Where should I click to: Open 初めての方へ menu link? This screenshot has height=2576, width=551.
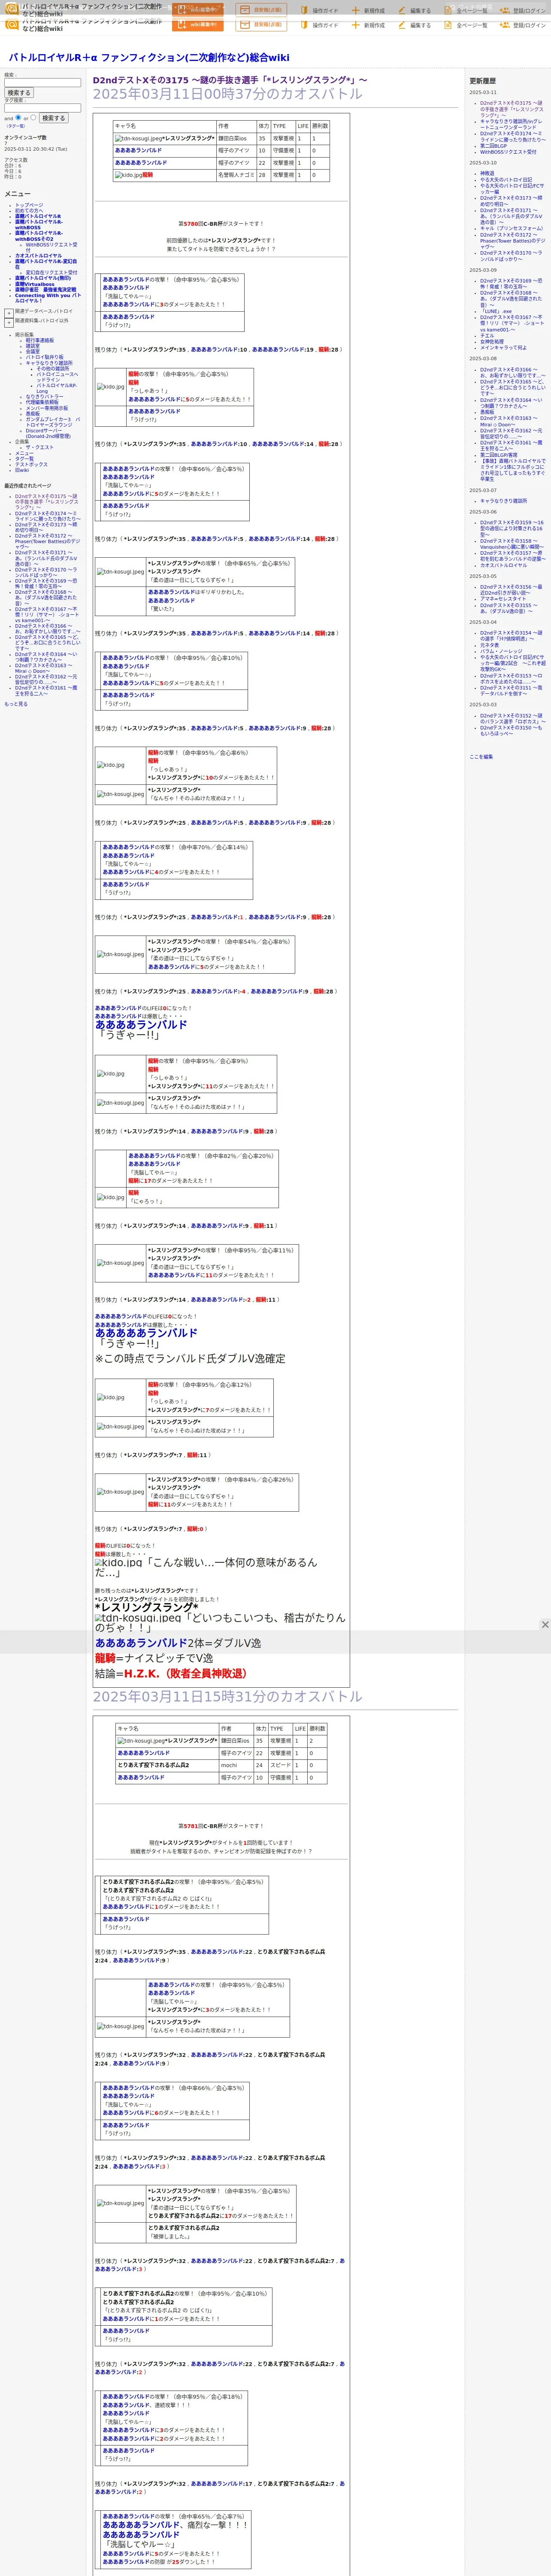tap(29, 211)
